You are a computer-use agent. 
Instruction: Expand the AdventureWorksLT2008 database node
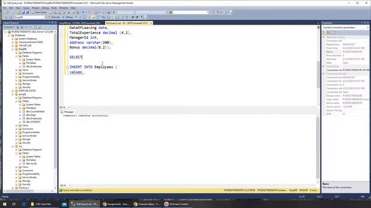click(13, 42)
